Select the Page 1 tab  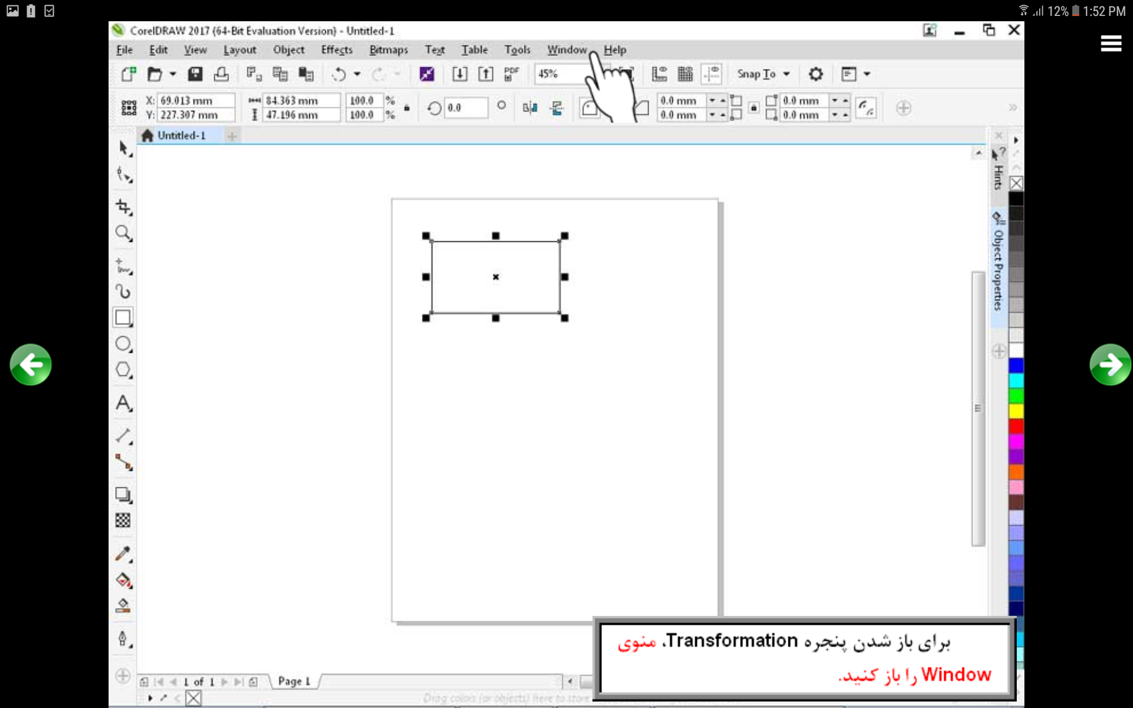[x=294, y=681]
